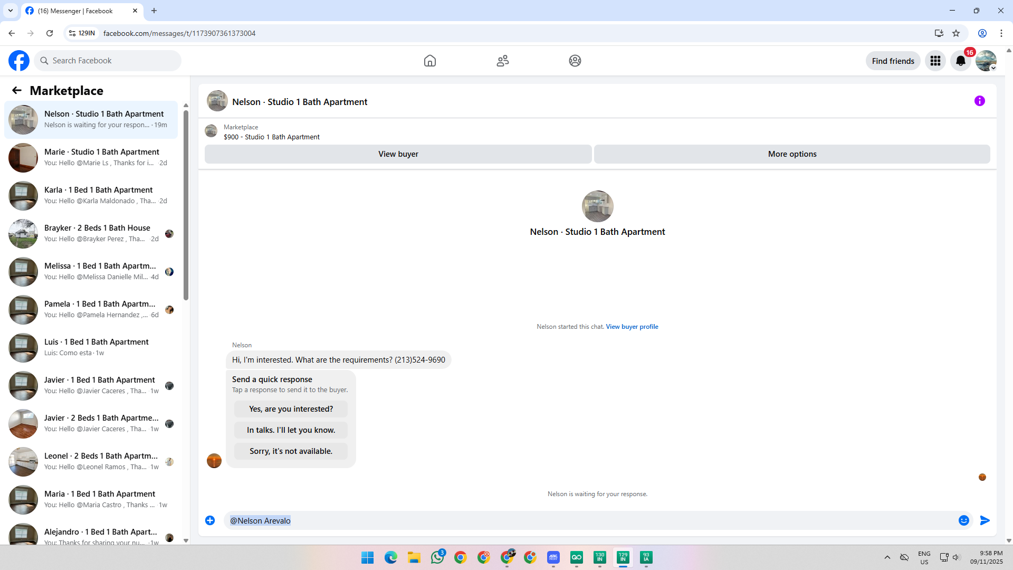Focus the Search Facebook field
This screenshot has height=570, width=1013.
coord(108,61)
